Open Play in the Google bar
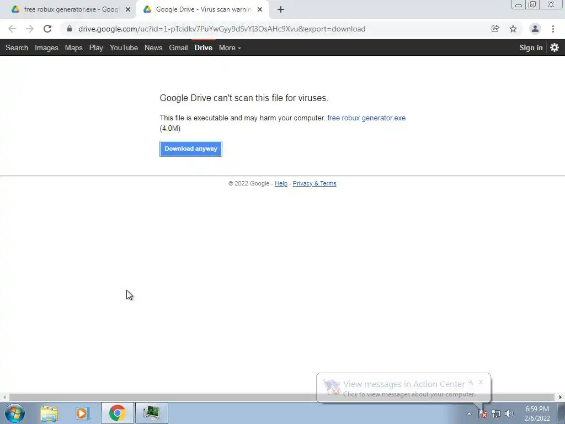 coord(96,47)
